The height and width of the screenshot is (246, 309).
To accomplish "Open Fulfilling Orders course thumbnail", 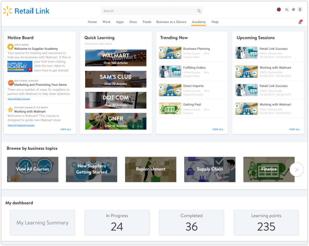I will (x=170, y=72).
